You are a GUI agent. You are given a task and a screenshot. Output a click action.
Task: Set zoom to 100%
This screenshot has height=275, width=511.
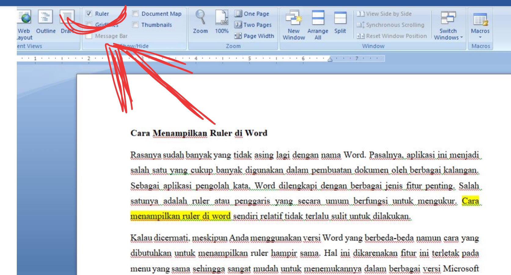pyautogui.click(x=222, y=22)
